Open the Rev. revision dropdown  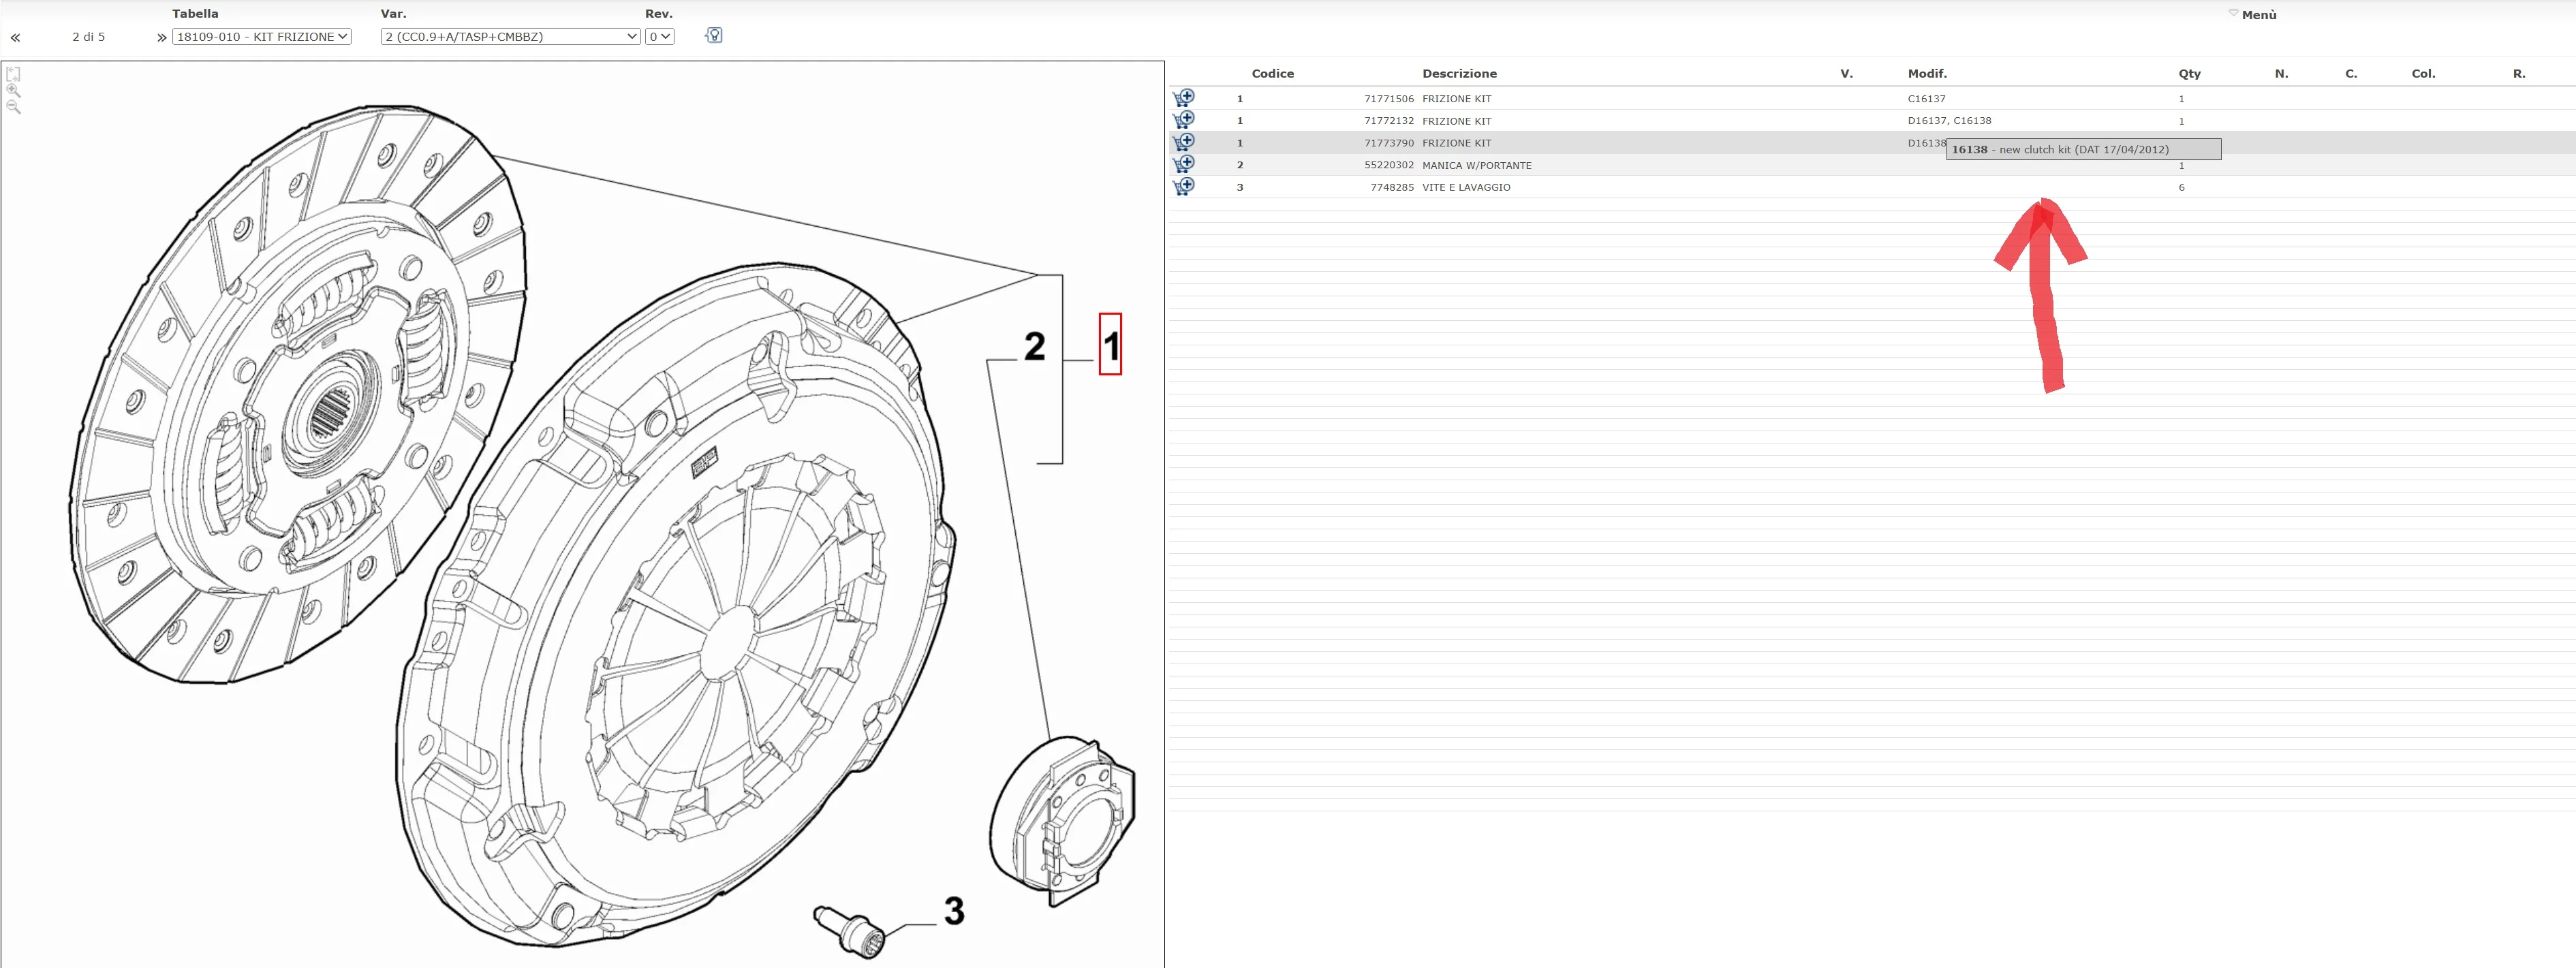659,37
